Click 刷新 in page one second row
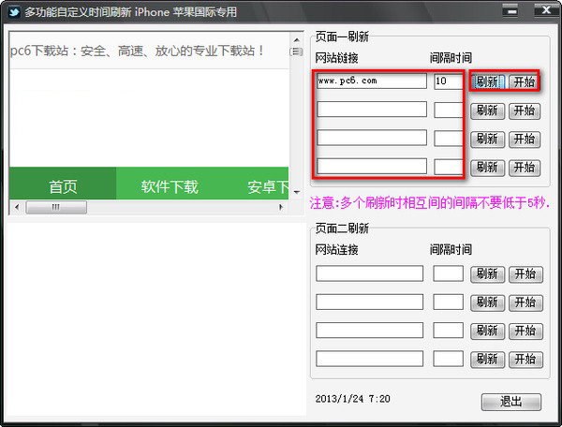562x427 pixels. point(487,111)
